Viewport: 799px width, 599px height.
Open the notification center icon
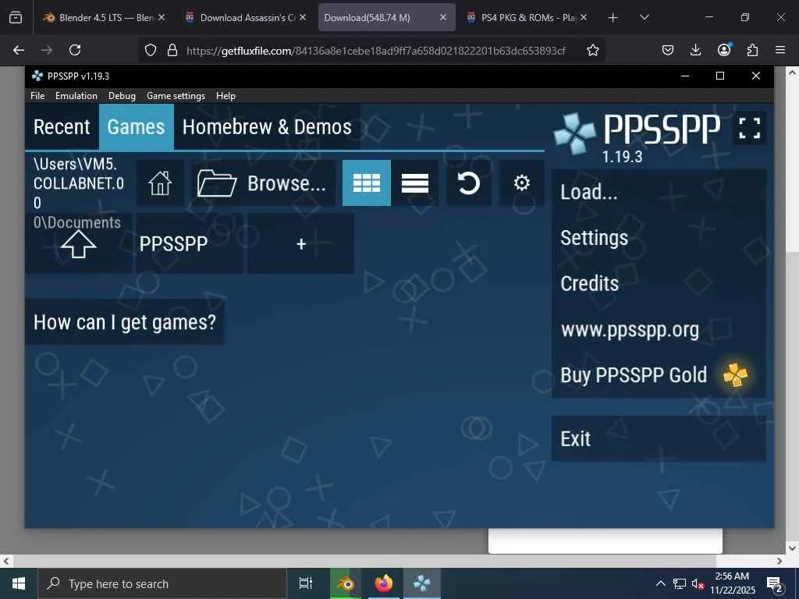(x=775, y=583)
